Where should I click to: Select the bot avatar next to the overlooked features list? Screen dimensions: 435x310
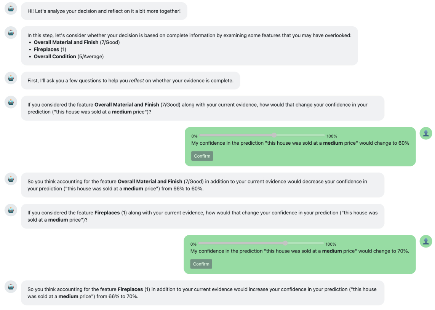(x=11, y=33)
